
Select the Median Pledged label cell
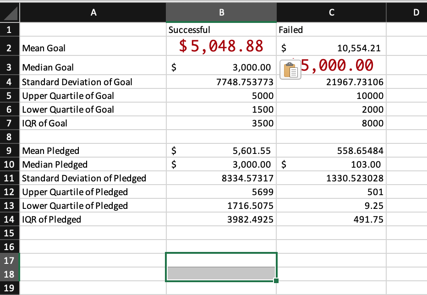coord(93,164)
